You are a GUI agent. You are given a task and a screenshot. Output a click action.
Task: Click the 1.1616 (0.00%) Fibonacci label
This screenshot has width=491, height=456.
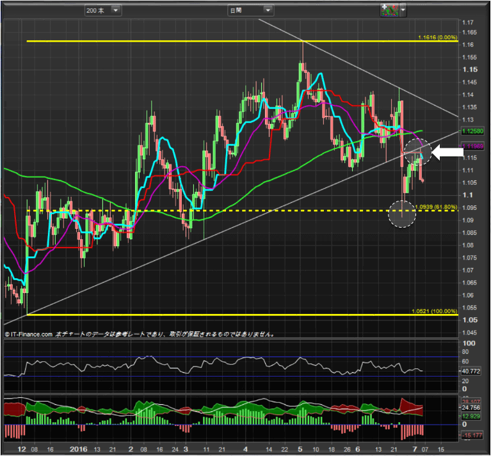pyautogui.click(x=437, y=37)
